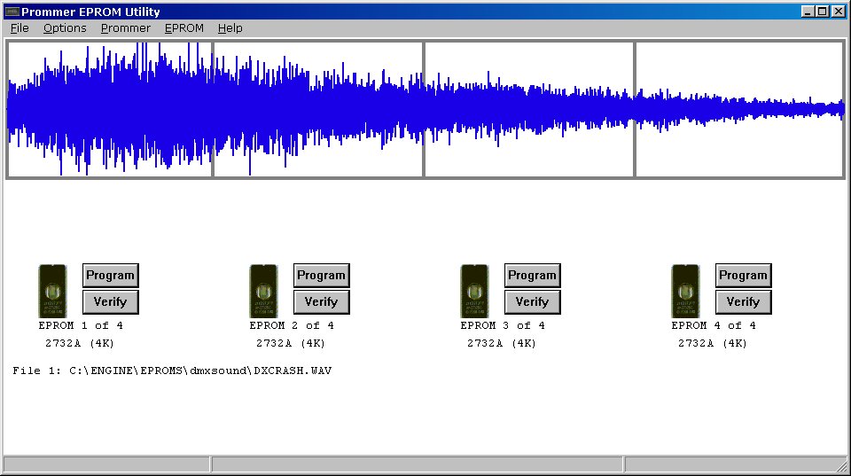
Task: Program the second EPROM
Action: (x=321, y=276)
